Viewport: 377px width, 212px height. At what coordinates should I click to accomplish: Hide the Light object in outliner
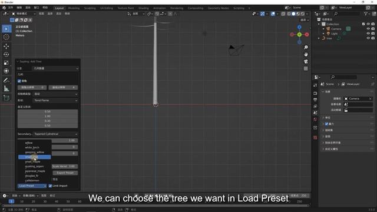coord(368,34)
